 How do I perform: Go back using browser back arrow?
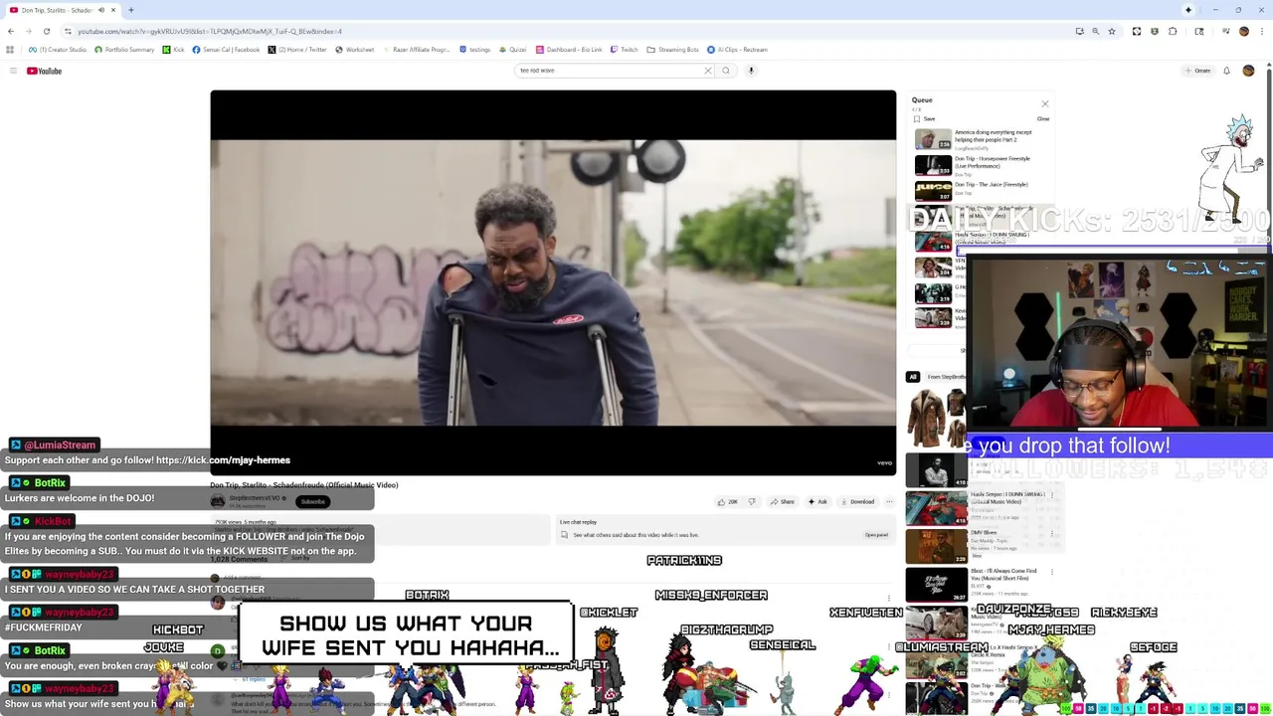pos(11,31)
